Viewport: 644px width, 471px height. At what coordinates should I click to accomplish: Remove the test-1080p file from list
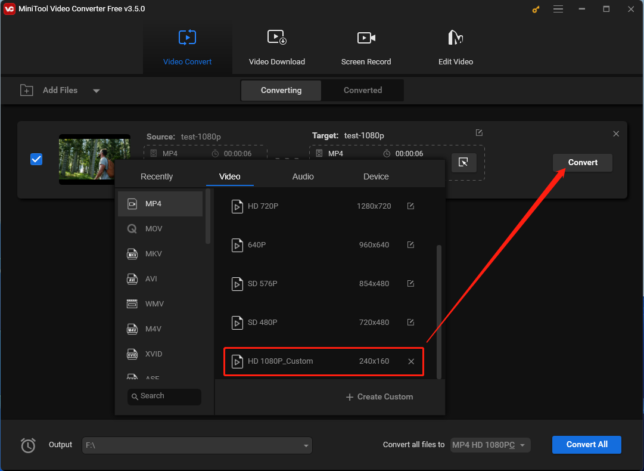615,134
